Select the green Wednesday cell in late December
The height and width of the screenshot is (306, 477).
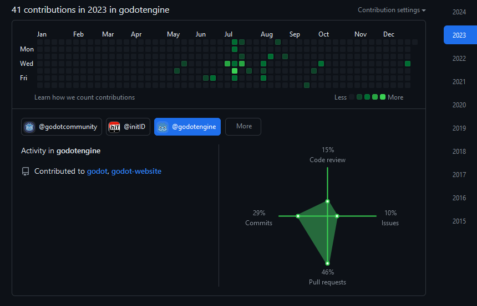click(408, 64)
